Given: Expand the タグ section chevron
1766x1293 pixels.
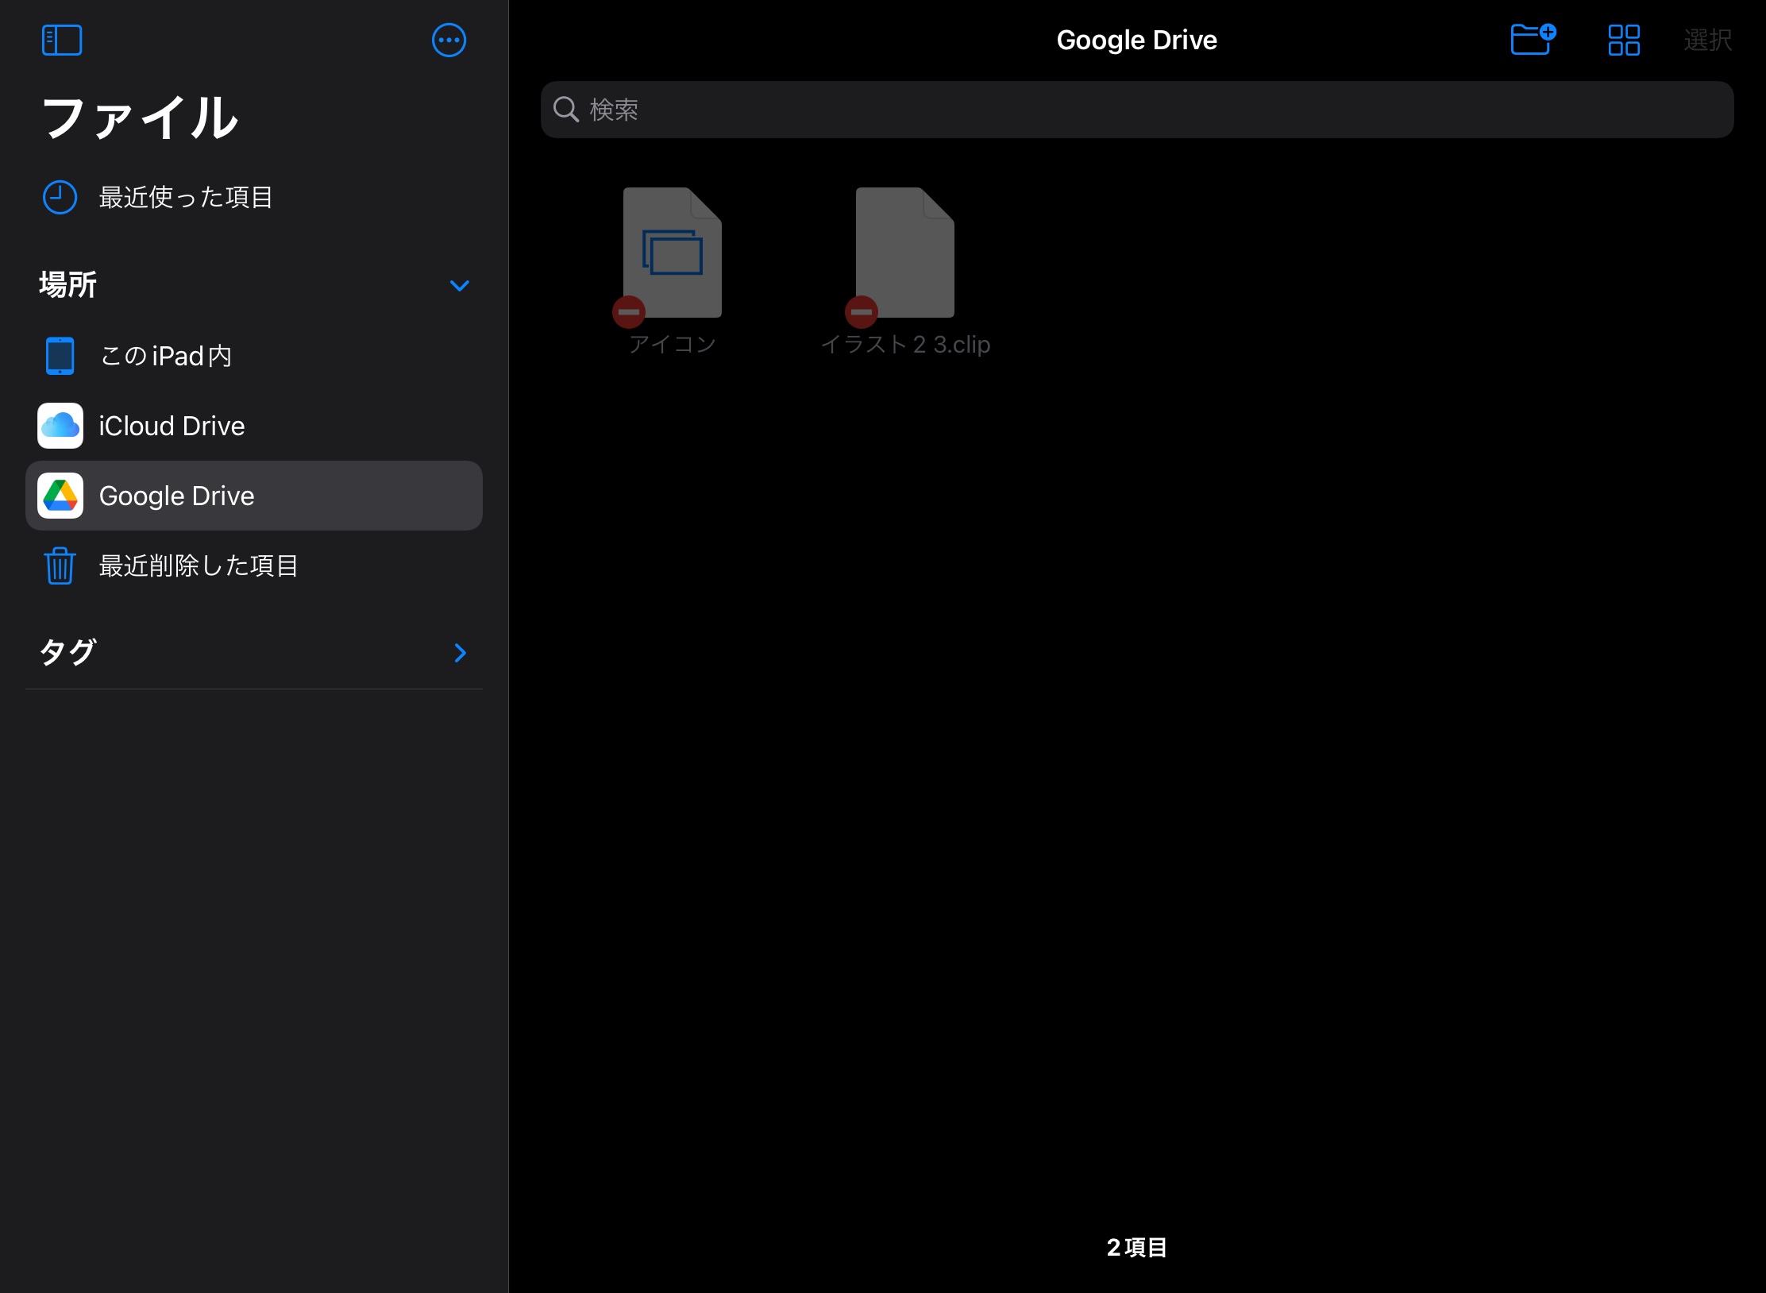Looking at the screenshot, I should (460, 653).
